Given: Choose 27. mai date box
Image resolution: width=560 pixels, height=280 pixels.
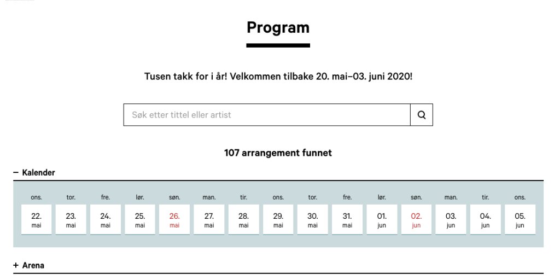Looking at the screenshot, I should (x=209, y=219).
